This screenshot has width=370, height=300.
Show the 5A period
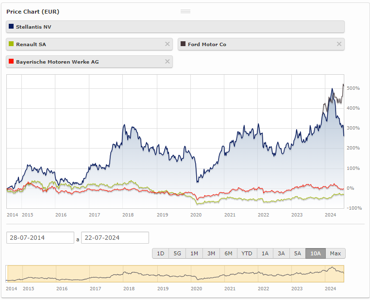[297, 253]
